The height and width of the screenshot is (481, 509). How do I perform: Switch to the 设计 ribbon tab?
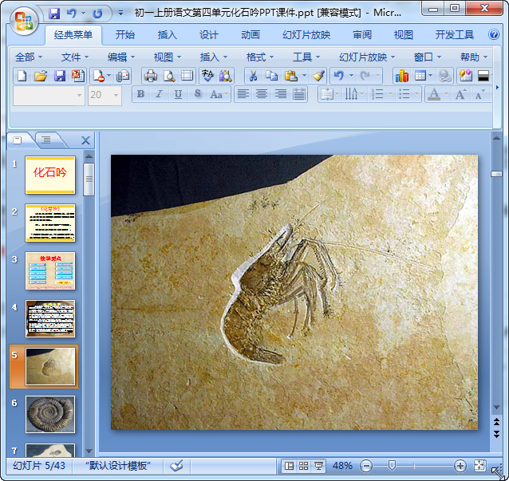(x=209, y=35)
